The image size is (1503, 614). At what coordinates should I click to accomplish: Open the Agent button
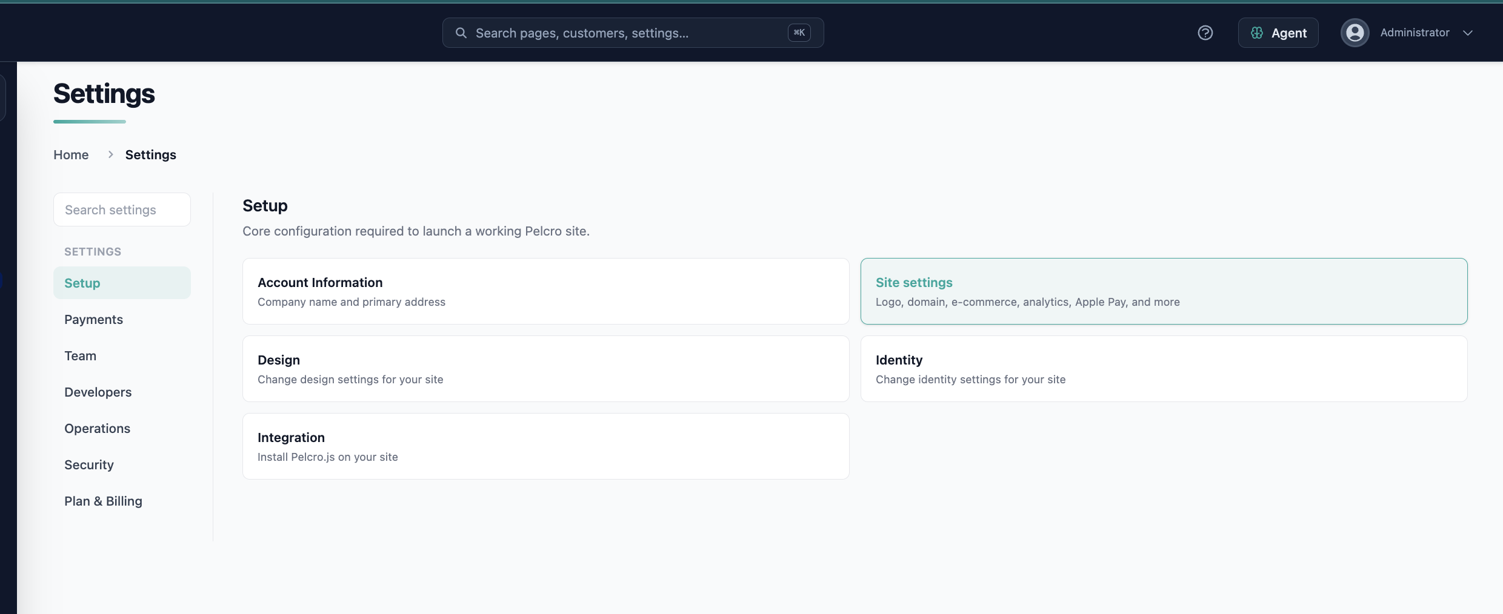tap(1278, 33)
